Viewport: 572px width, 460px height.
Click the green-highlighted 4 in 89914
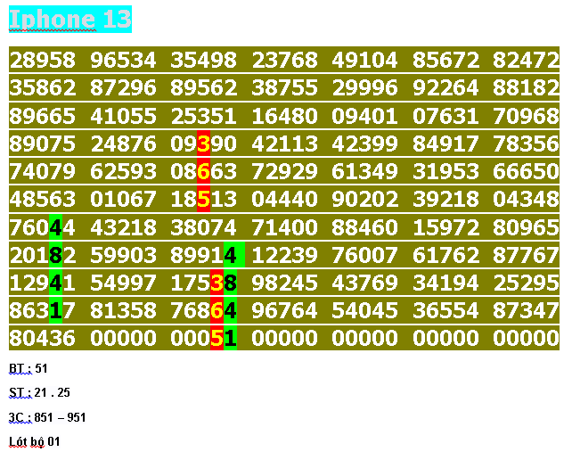click(x=233, y=255)
